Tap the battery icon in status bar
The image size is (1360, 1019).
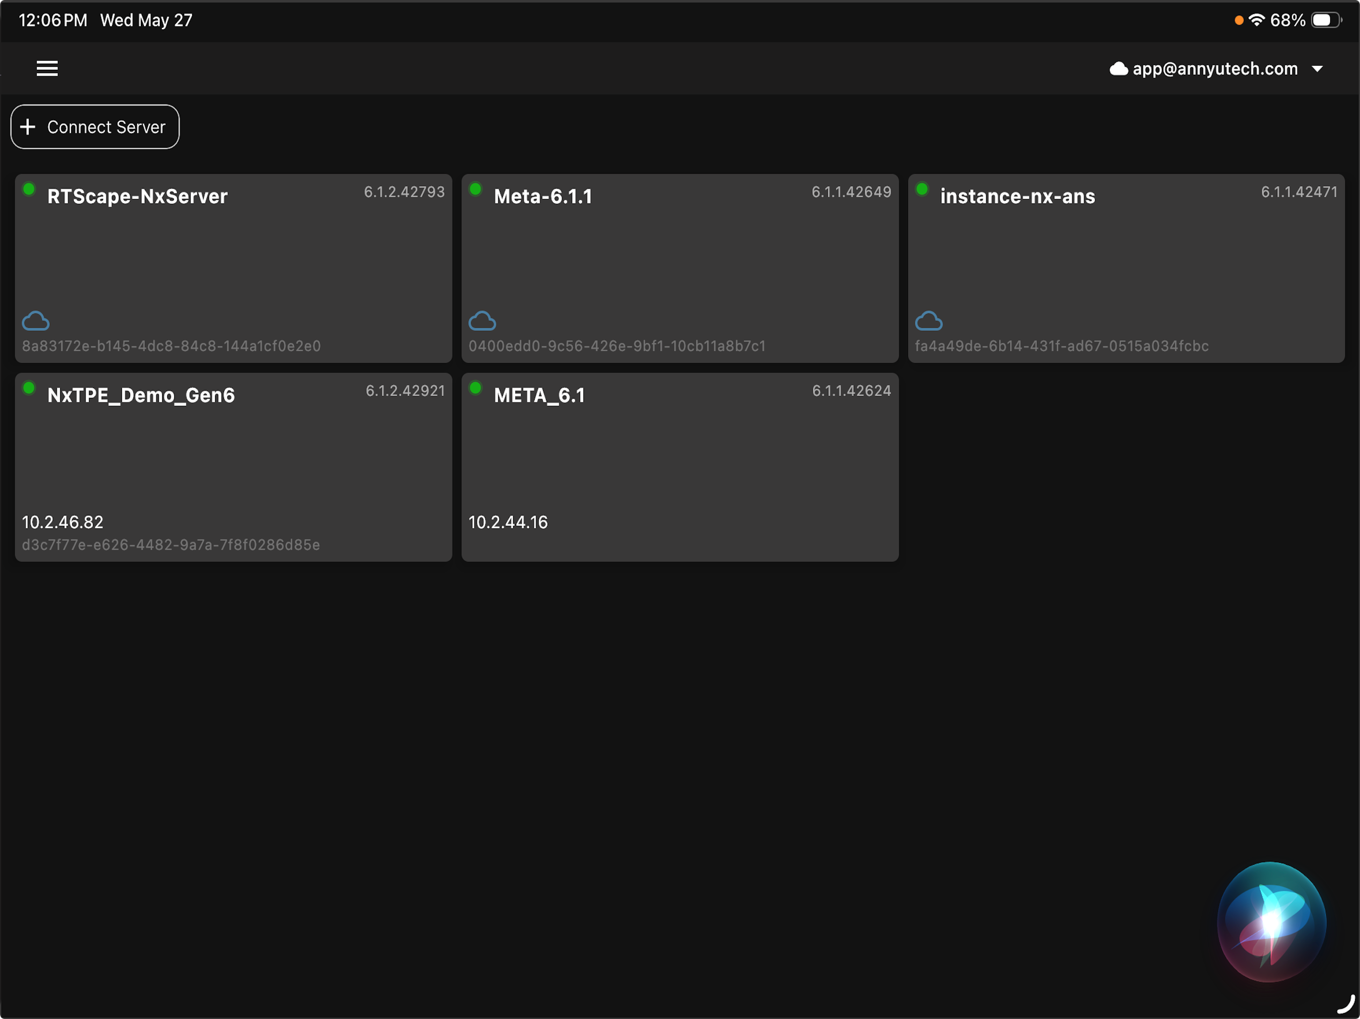click(1326, 20)
